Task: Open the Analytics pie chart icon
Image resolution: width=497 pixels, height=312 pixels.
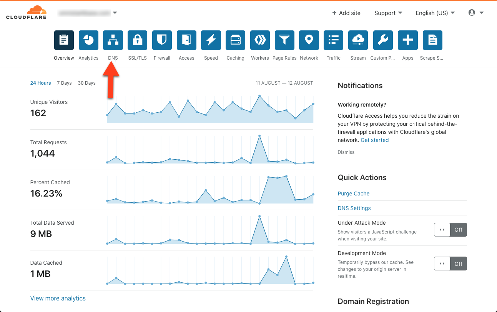Action: pyautogui.click(x=88, y=40)
